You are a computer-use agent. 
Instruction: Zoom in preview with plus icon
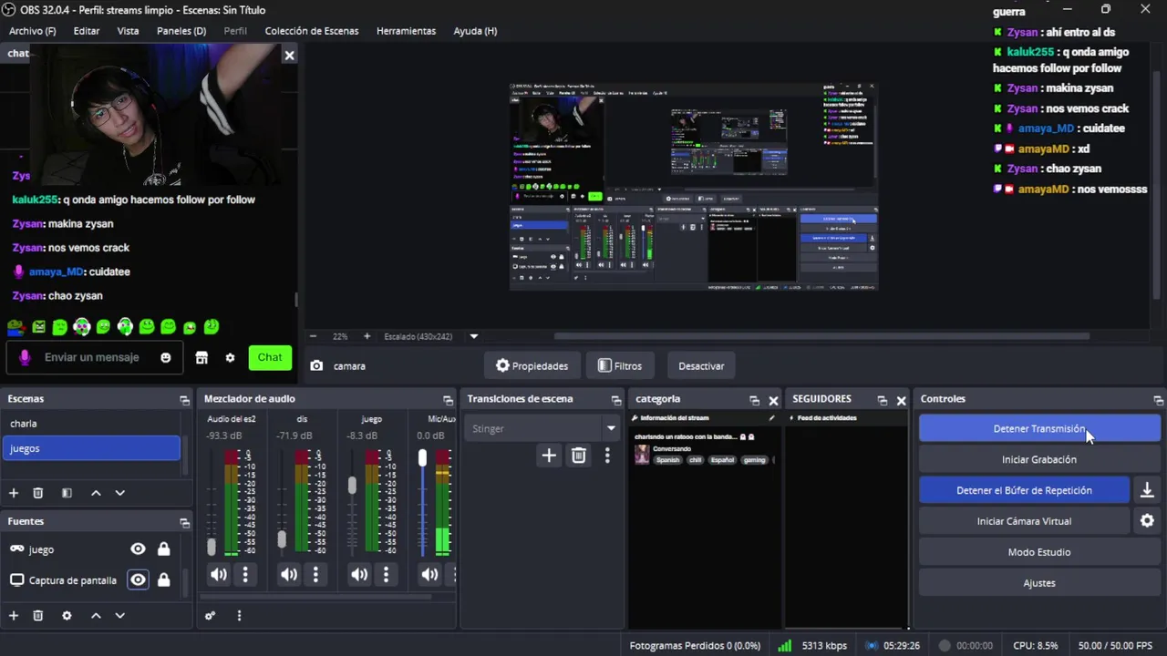367,336
